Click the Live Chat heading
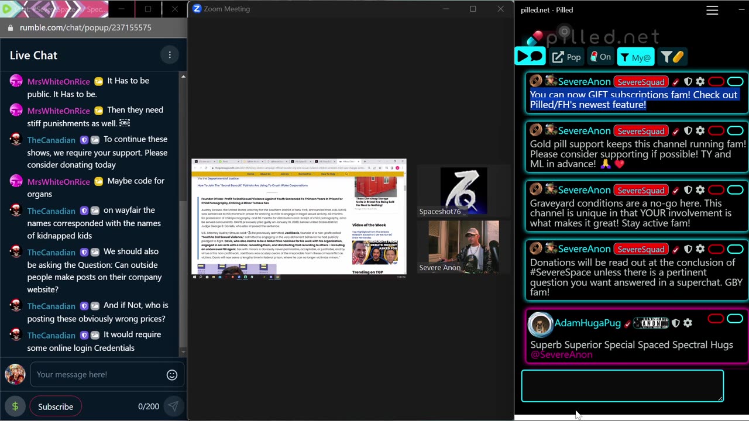Viewport: 749px width, 421px height. coord(33,56)
